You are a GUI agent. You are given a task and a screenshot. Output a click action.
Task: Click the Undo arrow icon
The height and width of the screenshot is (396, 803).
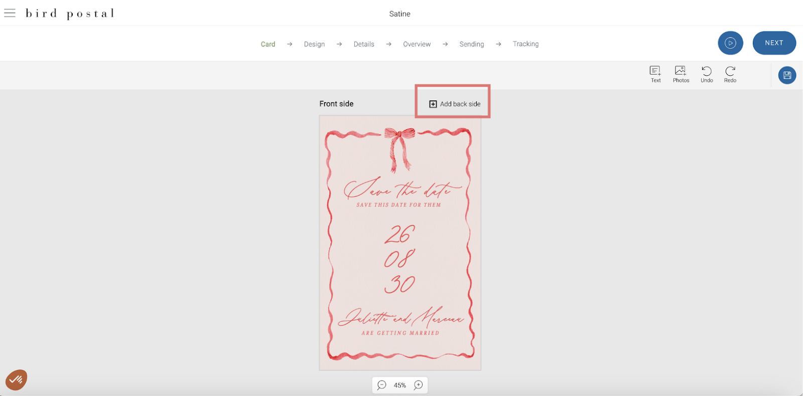(x=707, y=71)
